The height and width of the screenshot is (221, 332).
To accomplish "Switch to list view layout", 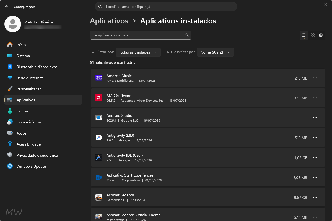I will coord(304,35).
